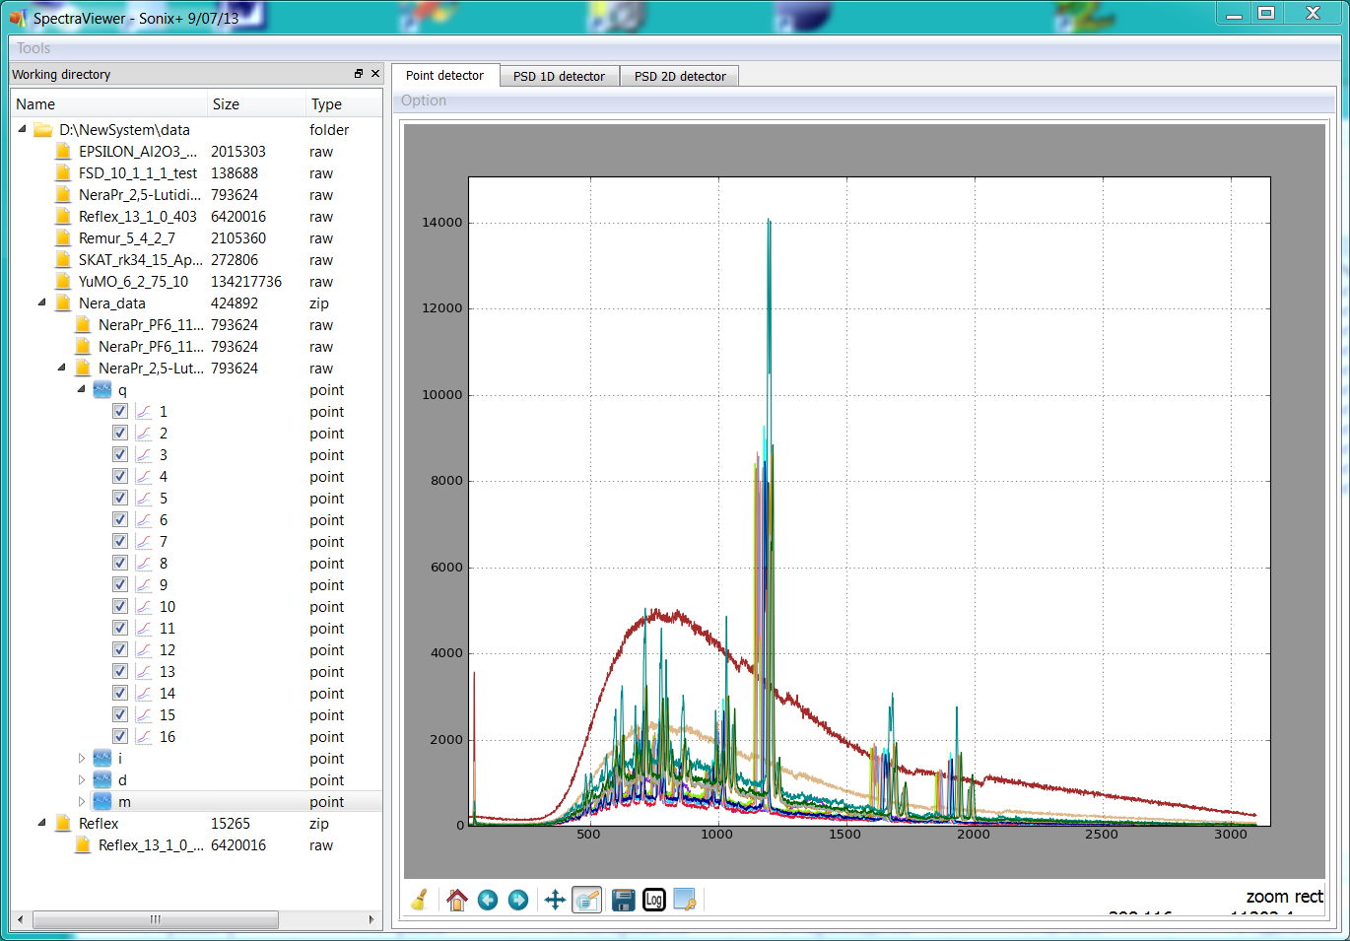Select the pan axes tool
This screenshot has width=1350, height=941.
point(555,900)
